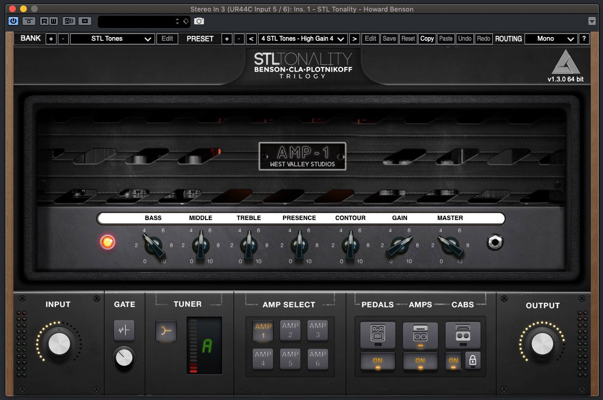Select AMP 3

[318, 330]
